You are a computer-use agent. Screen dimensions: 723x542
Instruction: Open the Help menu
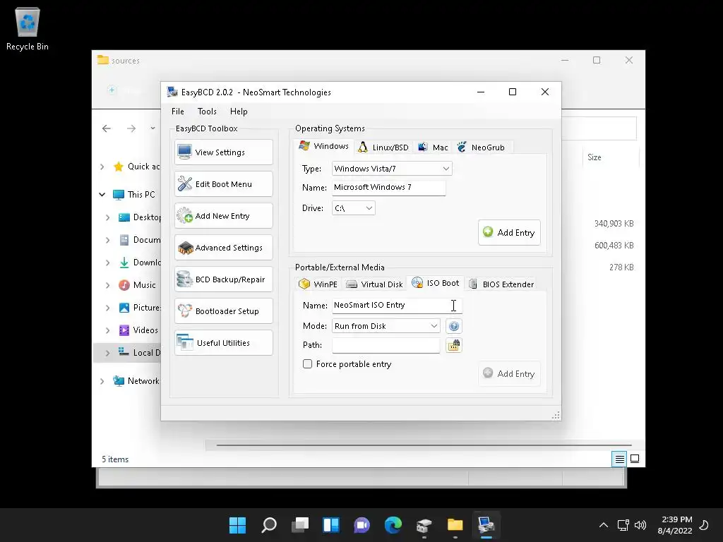239,111
